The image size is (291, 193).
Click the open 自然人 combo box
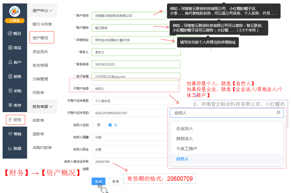click(x=227, y=113)
